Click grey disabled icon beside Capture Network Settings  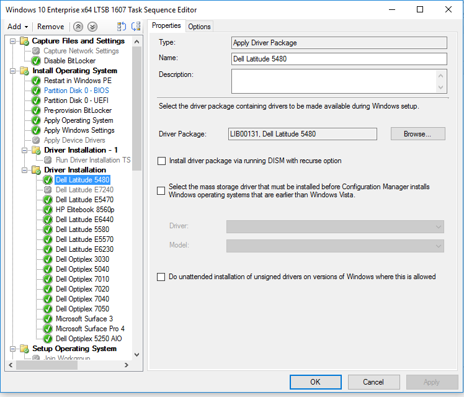[x=36, y=51]
